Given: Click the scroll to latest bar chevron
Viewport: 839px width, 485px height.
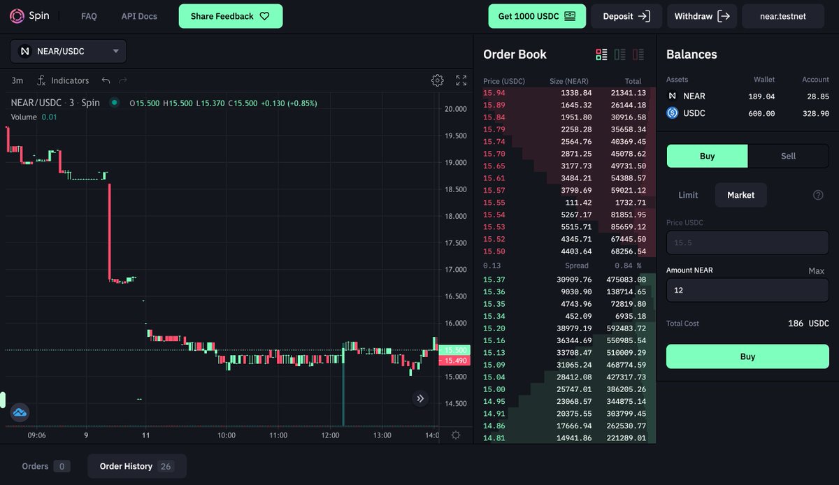Looking at the screenshot, I should tap(420, 398).
